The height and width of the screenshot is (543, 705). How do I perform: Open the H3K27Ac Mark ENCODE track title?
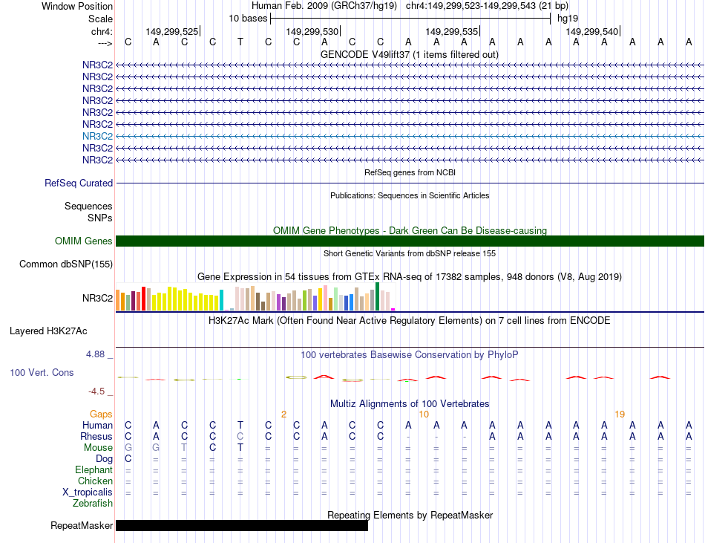click(410, 321)
